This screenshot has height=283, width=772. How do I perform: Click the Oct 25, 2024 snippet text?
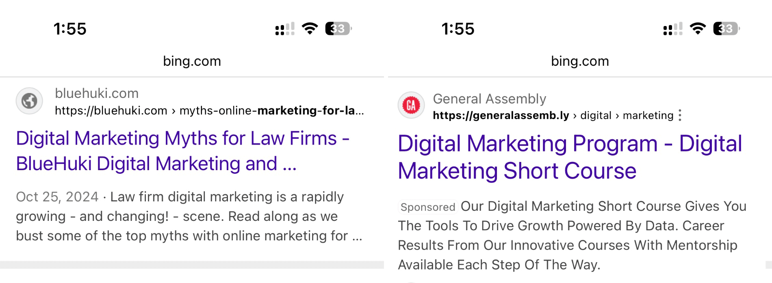(57, 197)
